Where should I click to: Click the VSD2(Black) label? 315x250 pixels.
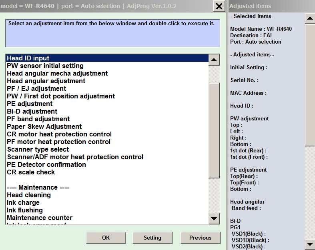click(x=249, y=246)
